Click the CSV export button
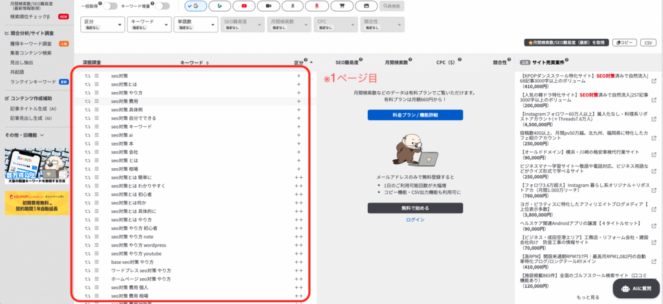 click(648, 43)
